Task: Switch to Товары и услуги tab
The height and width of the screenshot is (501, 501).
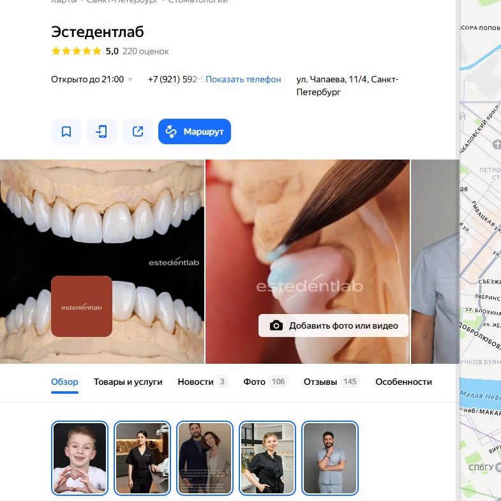Action: point(128,382)
